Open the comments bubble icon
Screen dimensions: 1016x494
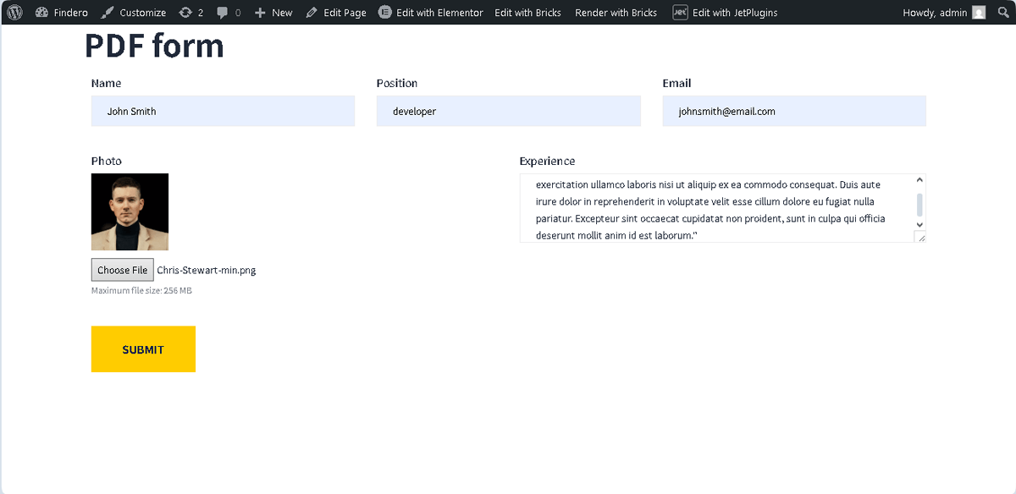(222, 12)
